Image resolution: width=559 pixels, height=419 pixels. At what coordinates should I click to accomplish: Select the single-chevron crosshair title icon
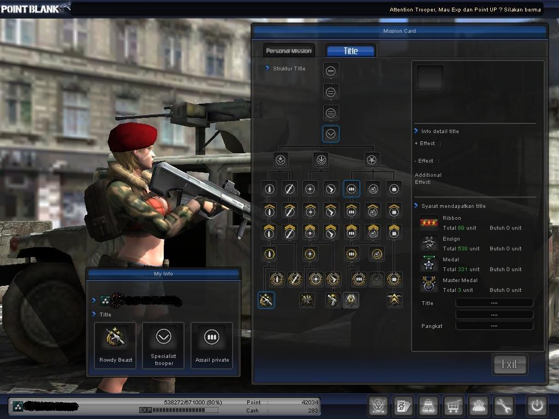point(310,211)
